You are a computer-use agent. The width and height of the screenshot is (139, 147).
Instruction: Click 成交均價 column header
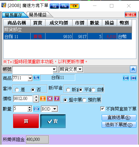[x=59, y=23]
